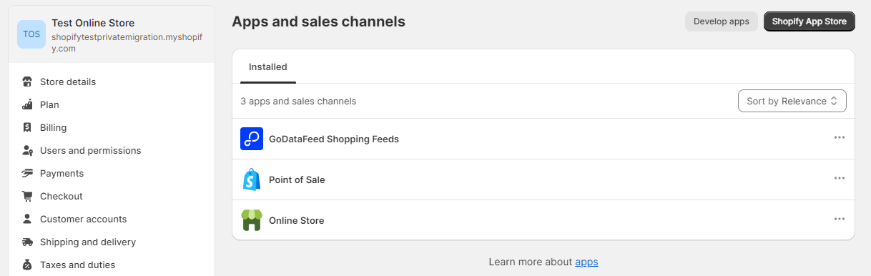Click the TOS store avatar

pos(31,34)
